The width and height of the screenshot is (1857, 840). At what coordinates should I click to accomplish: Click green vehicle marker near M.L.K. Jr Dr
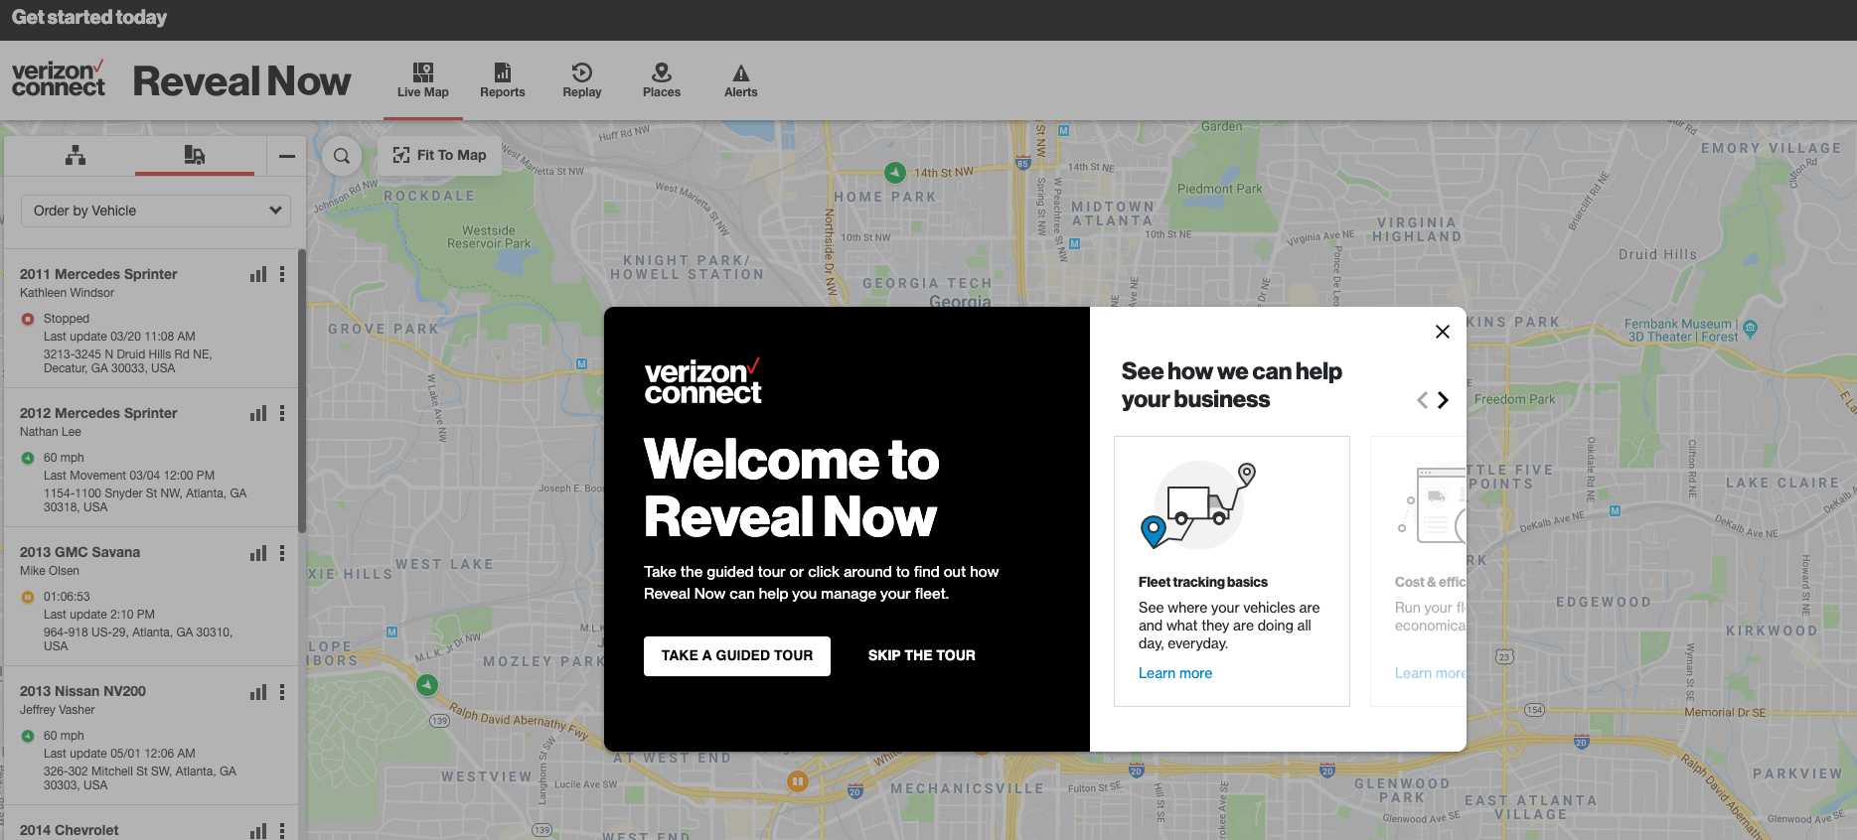427,684
